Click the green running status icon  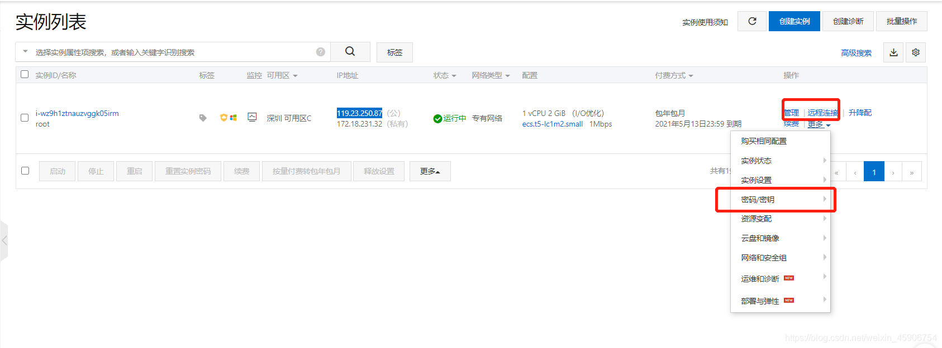click(437, 118)
